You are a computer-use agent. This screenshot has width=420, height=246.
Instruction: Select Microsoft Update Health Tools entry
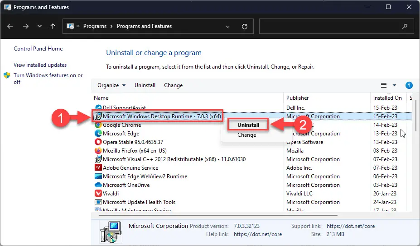click(x=139, y=202)
